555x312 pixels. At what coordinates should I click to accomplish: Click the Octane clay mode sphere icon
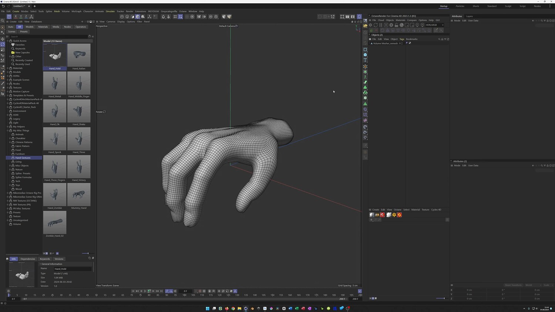pos(401,25)
